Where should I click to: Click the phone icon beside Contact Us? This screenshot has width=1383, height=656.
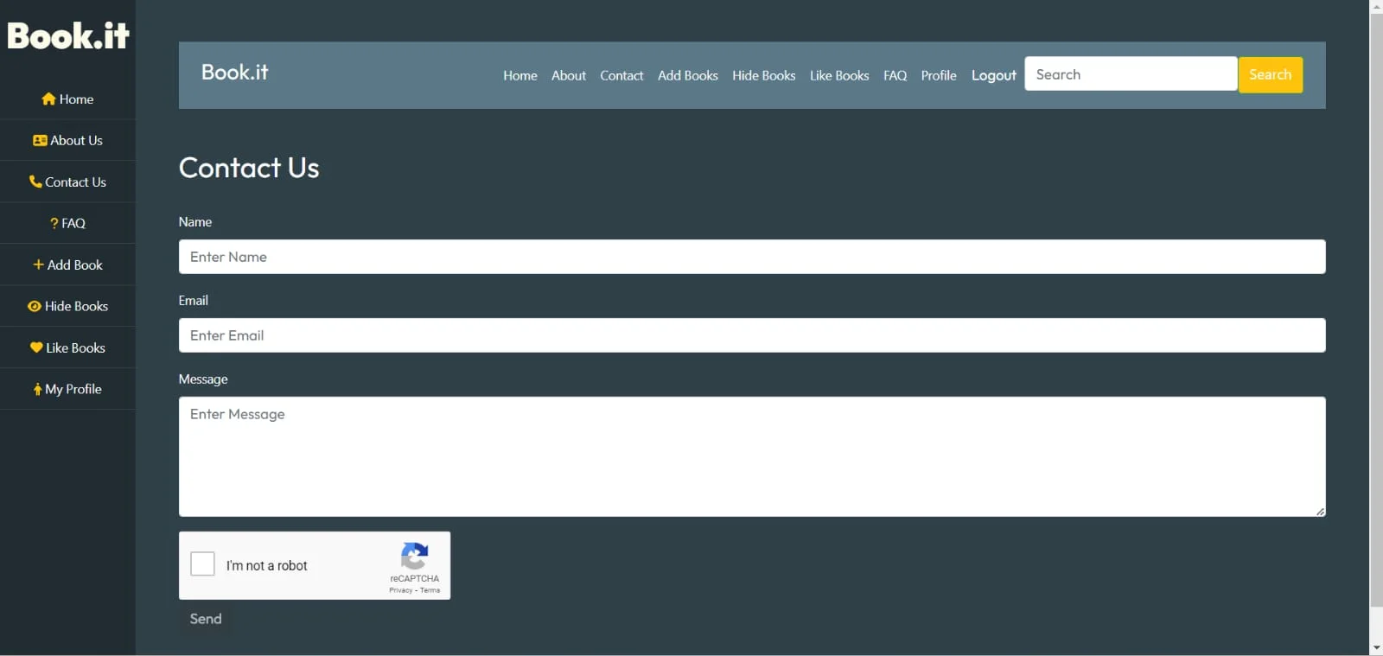[x=35, y=182]
